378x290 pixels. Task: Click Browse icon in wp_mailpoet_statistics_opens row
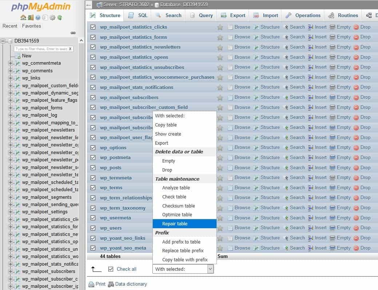[x=230, y=57]
